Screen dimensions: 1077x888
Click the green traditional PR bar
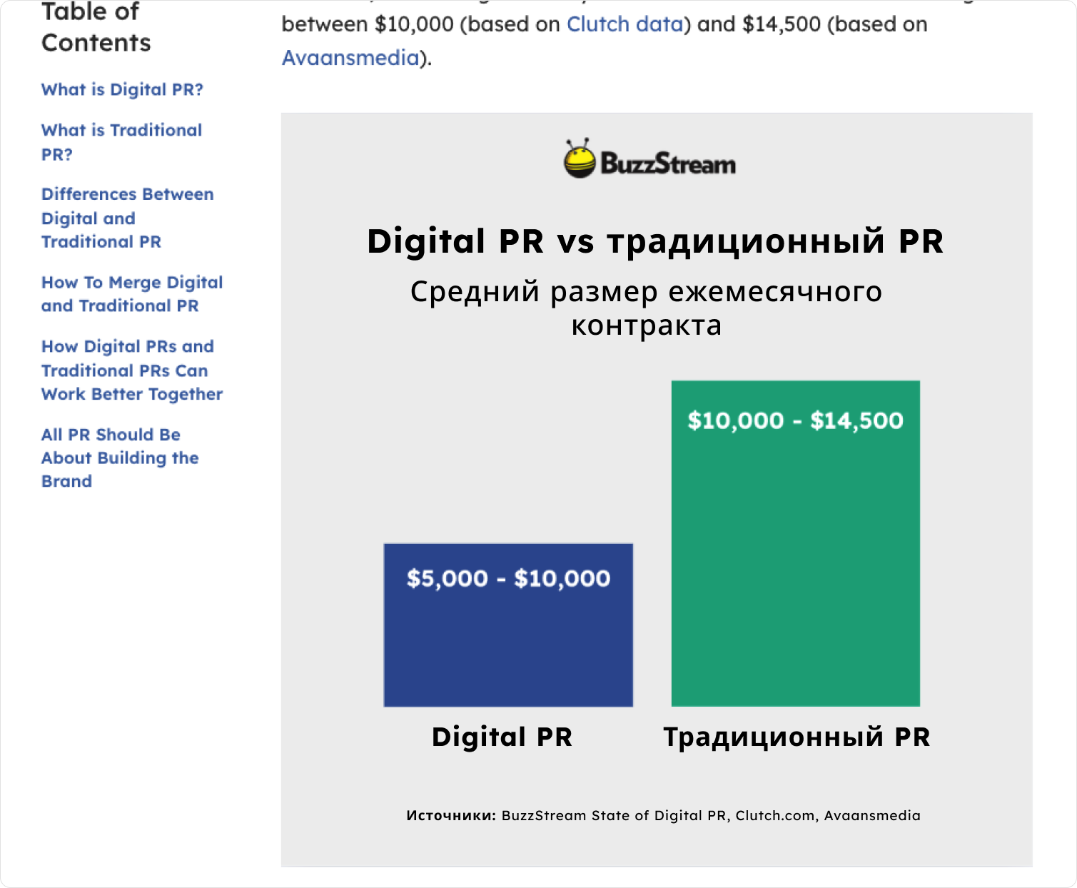tap(796, 543)
